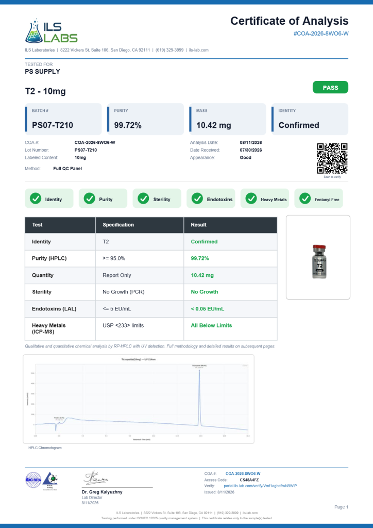Viewport: 373px width, 528px height.
Task: Click the 10.42 mg result in the table
Action: click(202, 275)
